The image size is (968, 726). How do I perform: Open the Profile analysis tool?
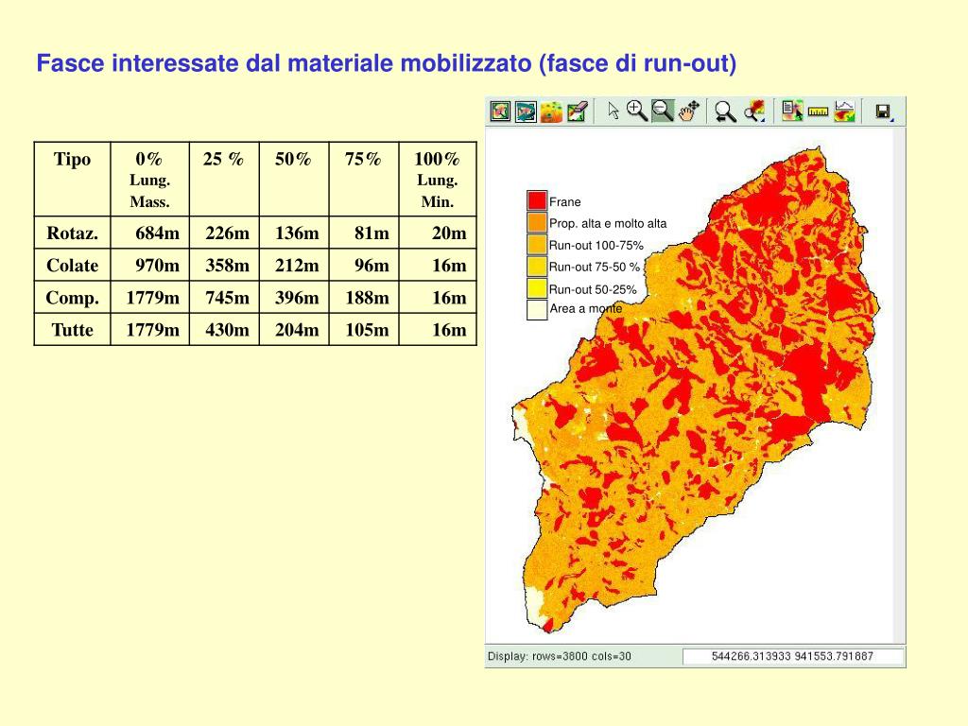pyautogui.click(x=844, y=112)
